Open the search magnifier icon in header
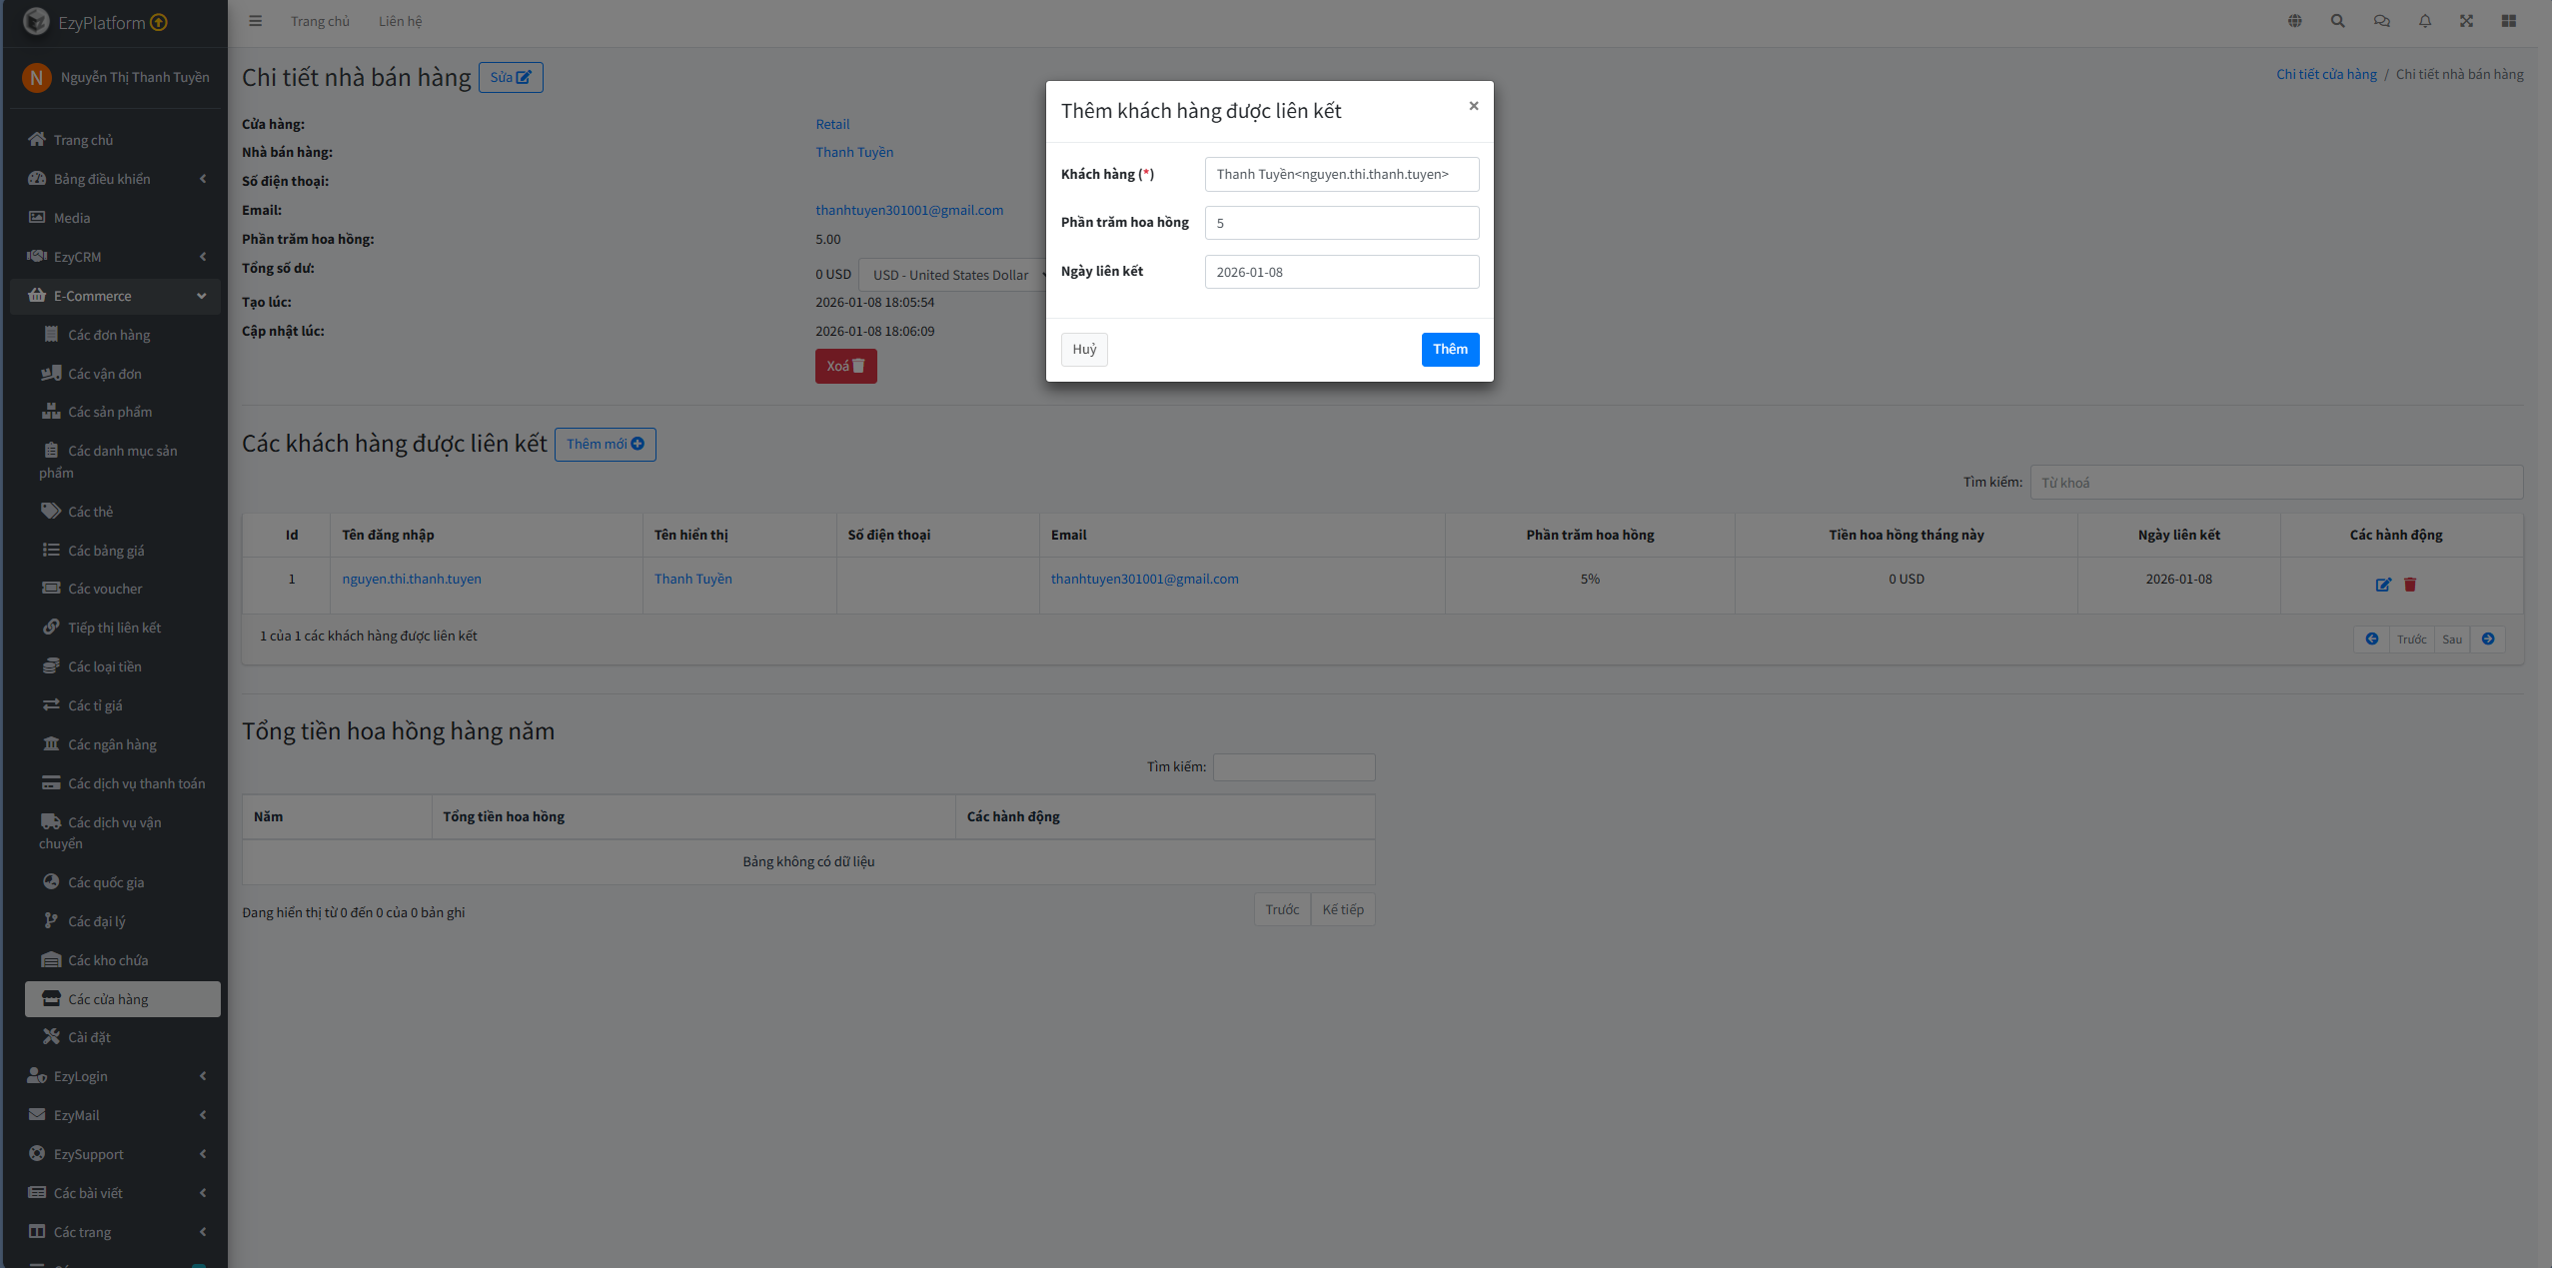The image size is (2552, 1268). 2337,21
